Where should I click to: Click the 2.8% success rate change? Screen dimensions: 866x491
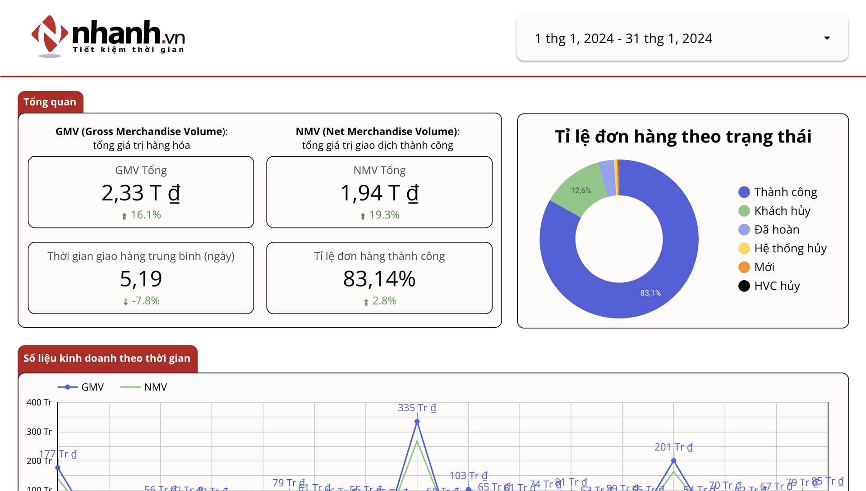point(380,300)
